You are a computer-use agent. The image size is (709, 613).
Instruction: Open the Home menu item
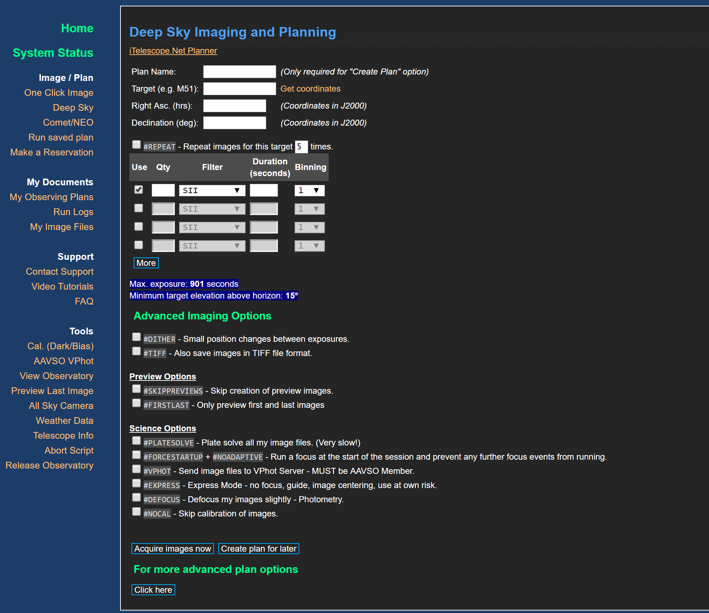point(77,28)
